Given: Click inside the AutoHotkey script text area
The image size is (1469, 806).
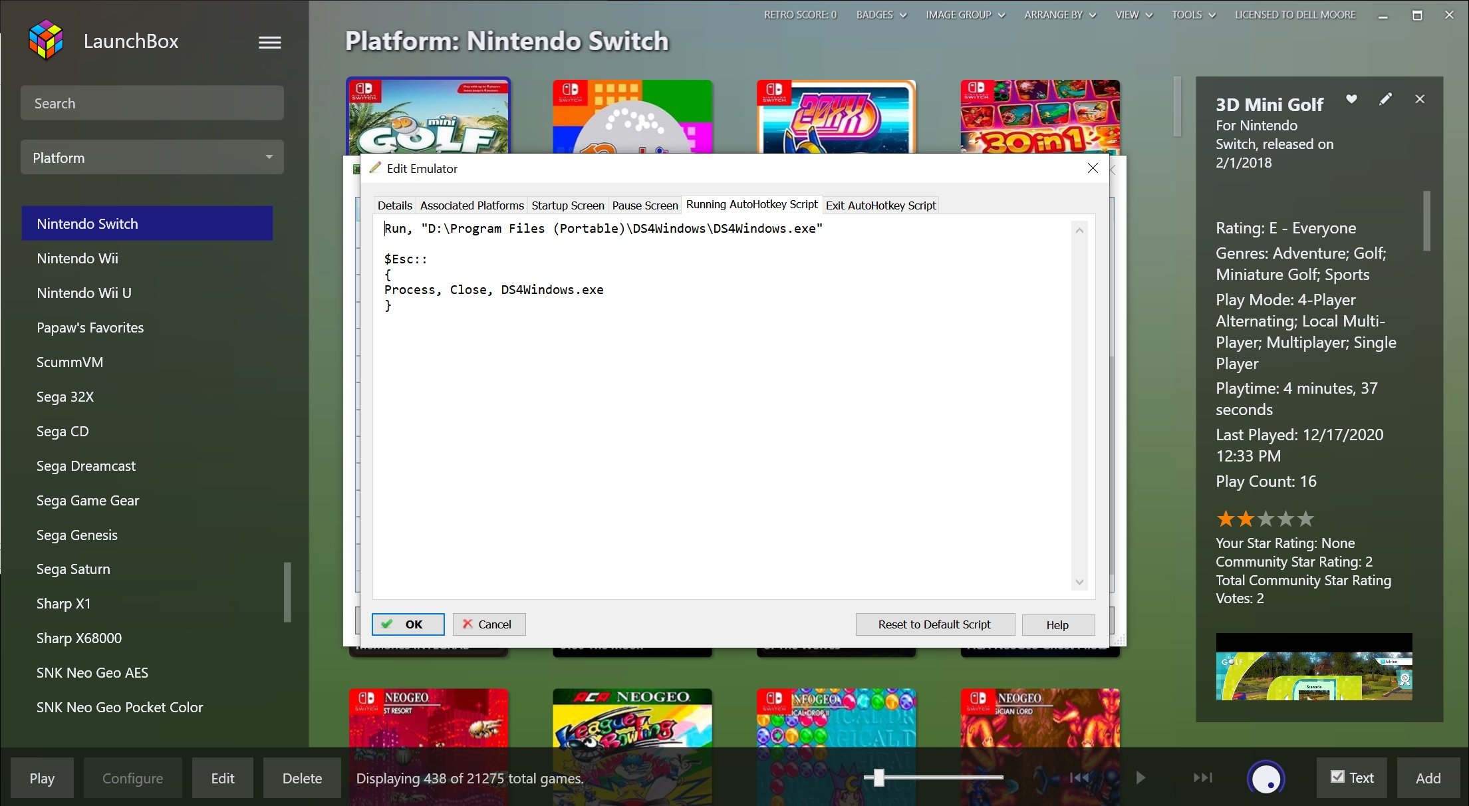Looking at the screenshot, I should 723,406.
